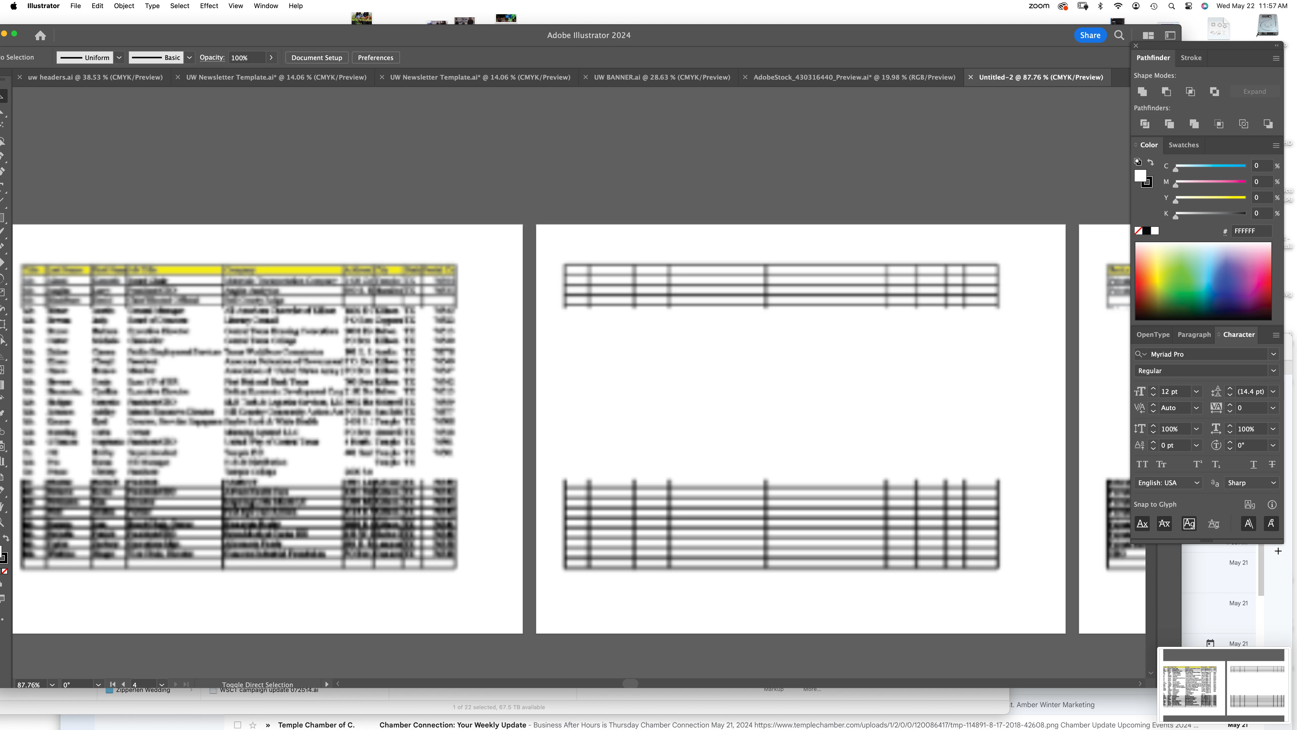1297x730 pixels.
Task: Click the Swap Fill and Stroke arrow
Action: (x=1151, y=162)
